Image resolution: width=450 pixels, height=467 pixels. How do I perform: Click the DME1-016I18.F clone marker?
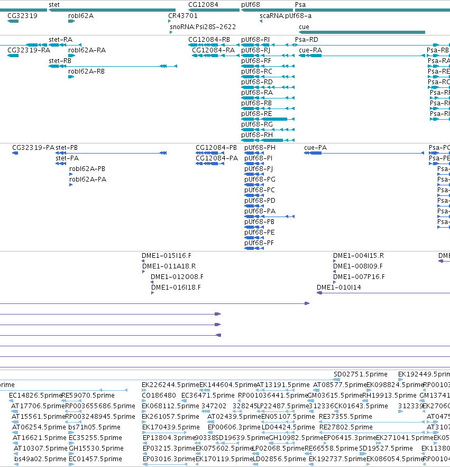[x=153, y=293]
